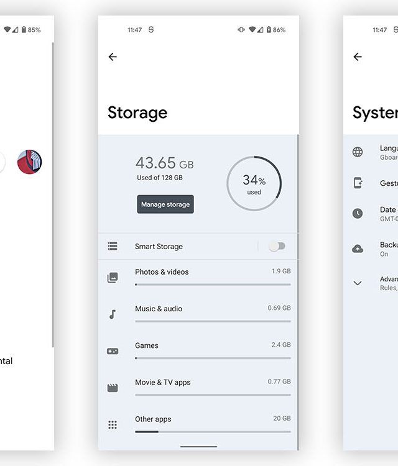The width and height of the screenshot is (398, 466).
Task: Tap the 20 GB other apps value
Action: 282,418
